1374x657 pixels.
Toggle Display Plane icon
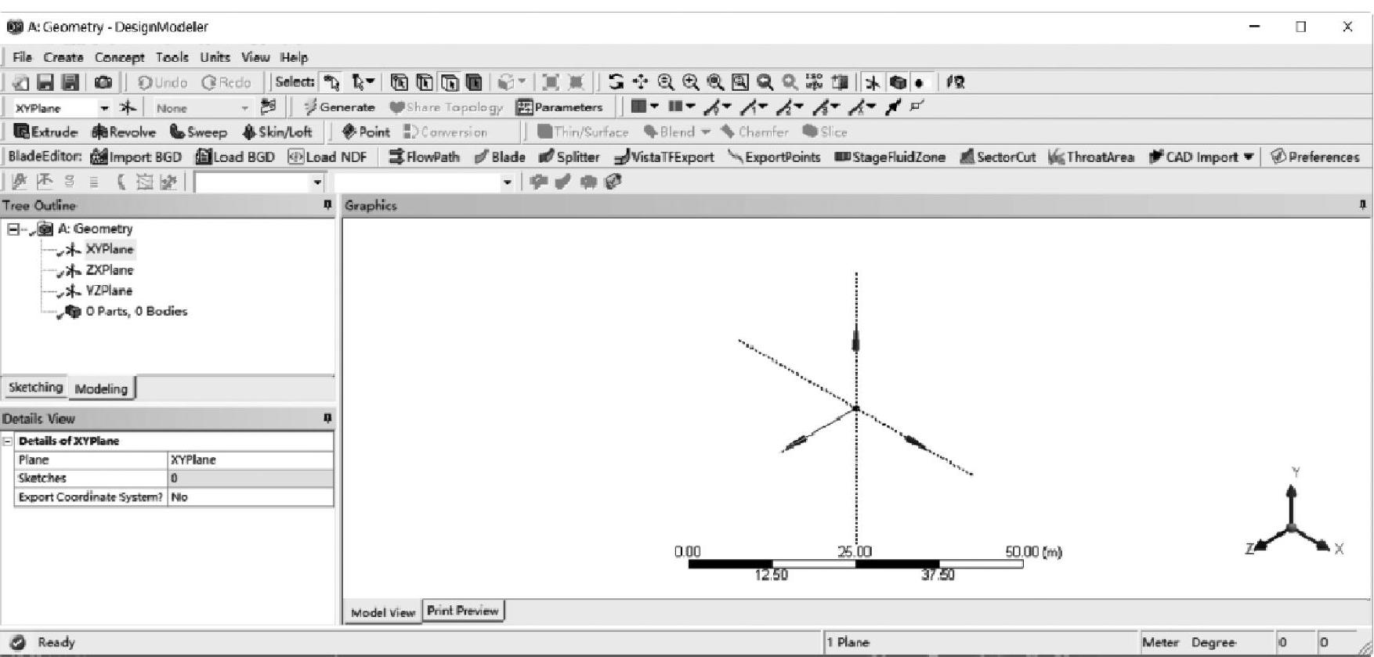[x=873, y=82]
